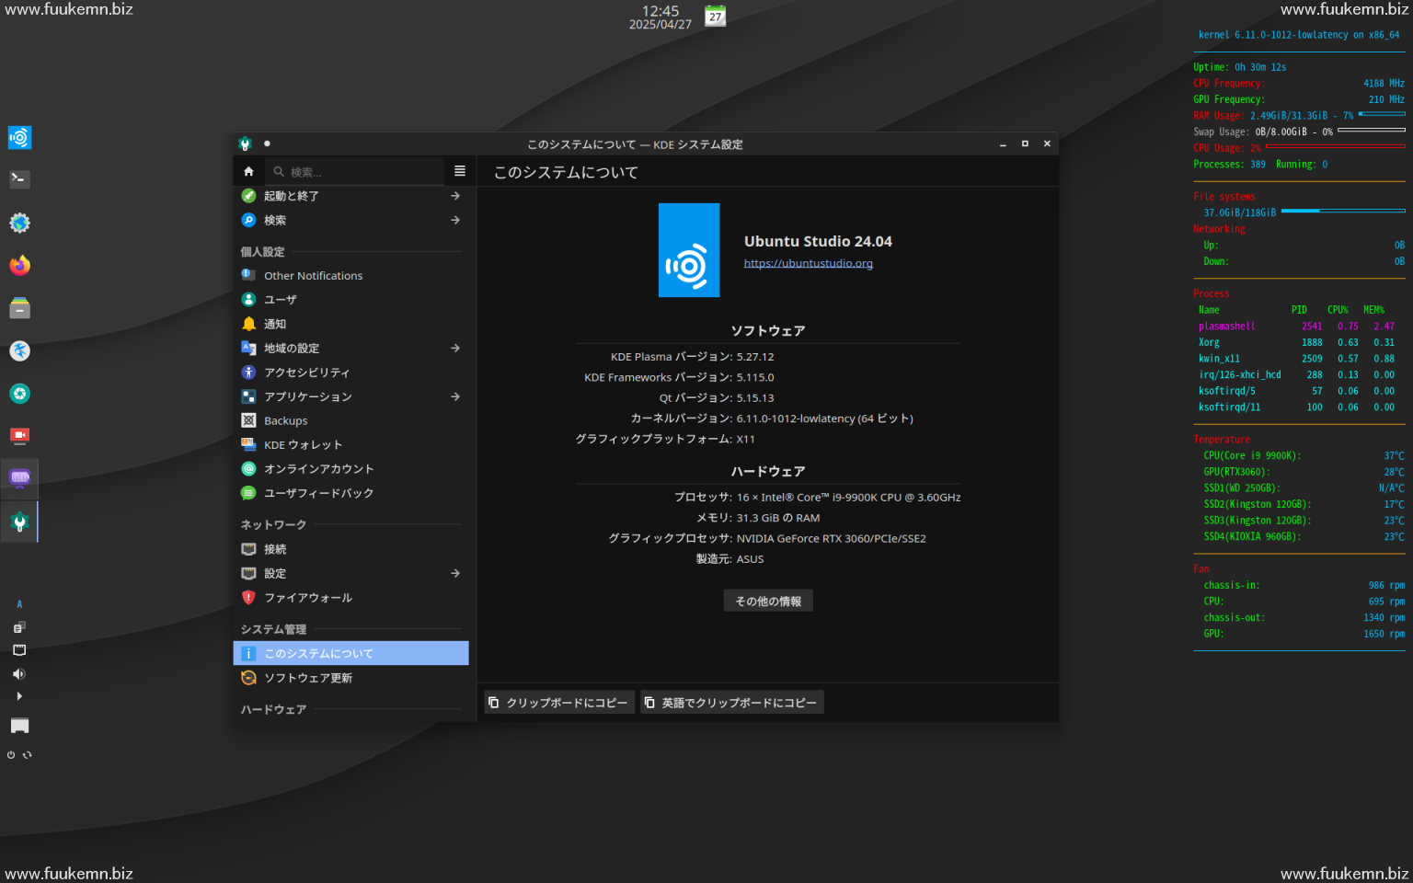Open Online Accounts (オンラインアカウント)
This screenshot has height=883, width=1413.
350,469
